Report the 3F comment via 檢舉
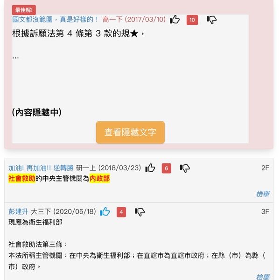 coord(263,277)
